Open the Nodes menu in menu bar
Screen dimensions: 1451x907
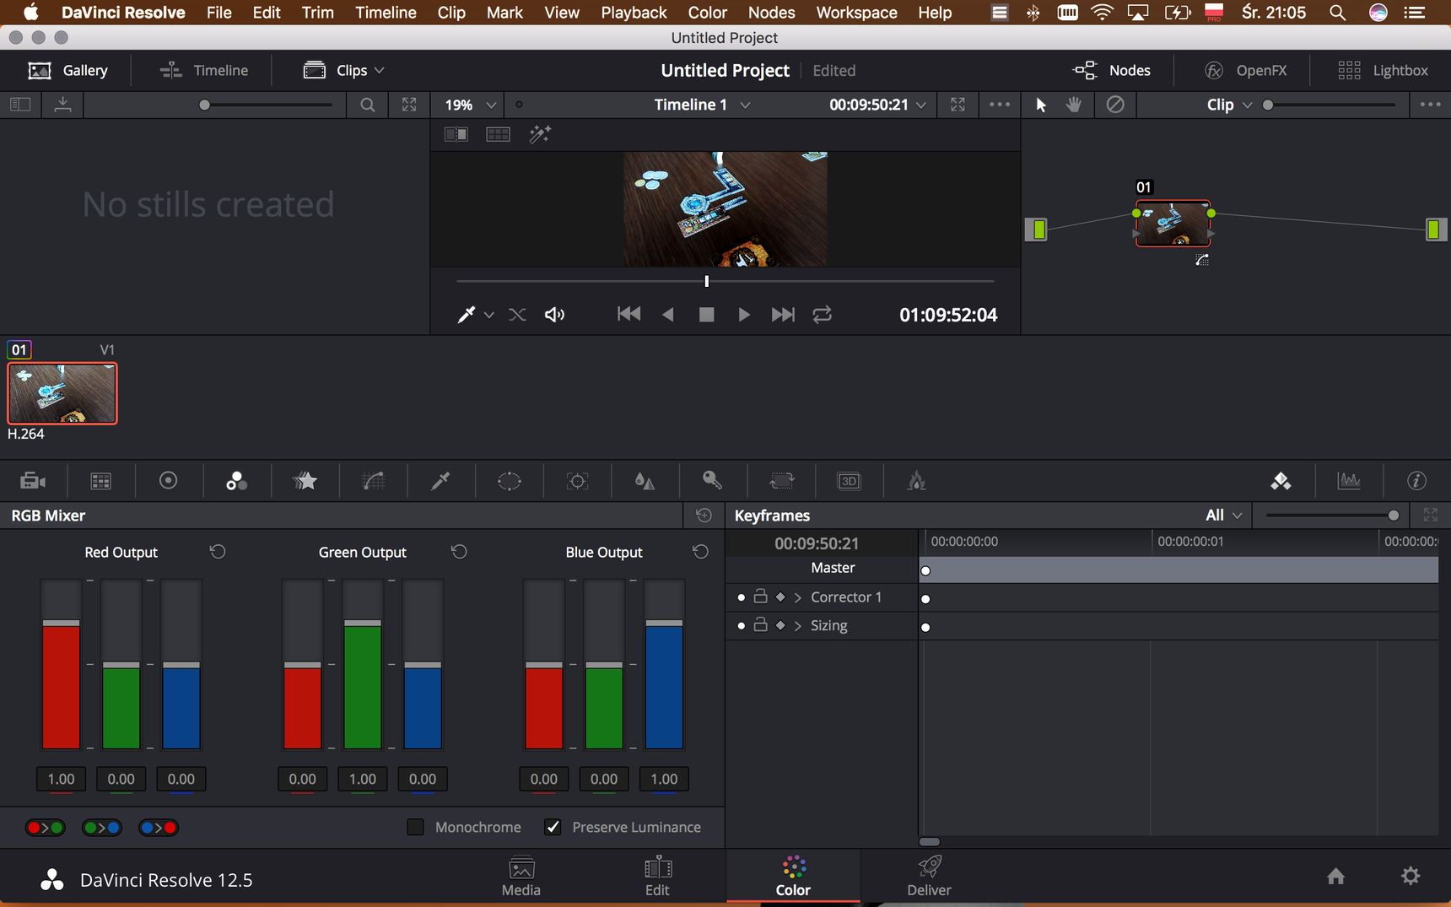coord(771,13)
